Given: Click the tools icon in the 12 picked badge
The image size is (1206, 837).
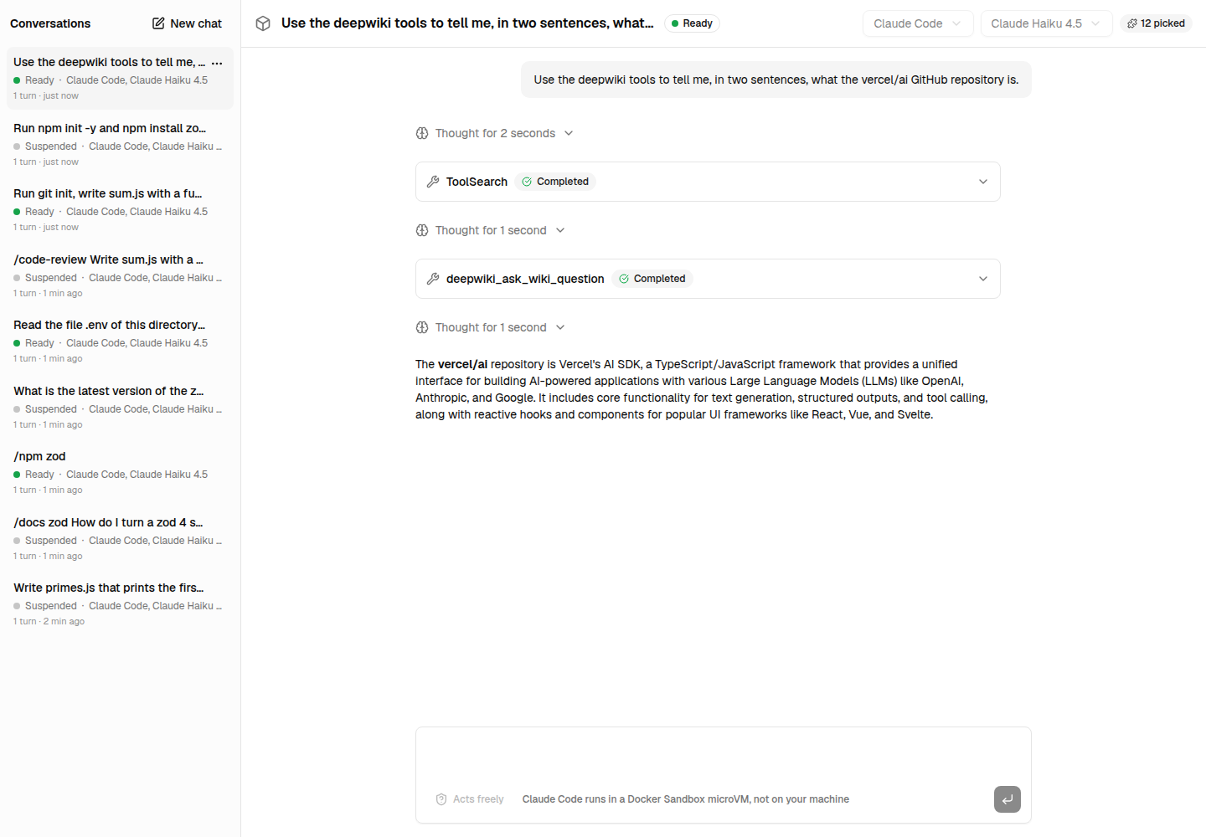Looking at the screenshot, I should coord(1132,23).
